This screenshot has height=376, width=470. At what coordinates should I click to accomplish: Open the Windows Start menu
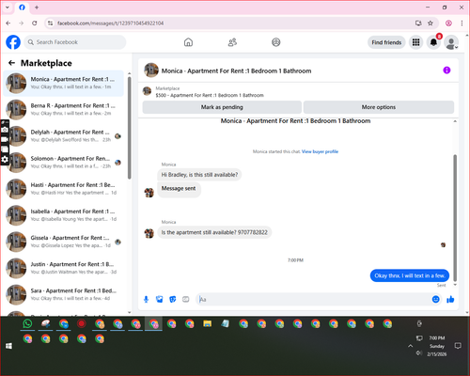click(8, 346)
